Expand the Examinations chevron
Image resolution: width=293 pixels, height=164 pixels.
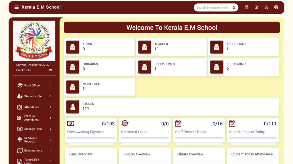tap(50, 151)
